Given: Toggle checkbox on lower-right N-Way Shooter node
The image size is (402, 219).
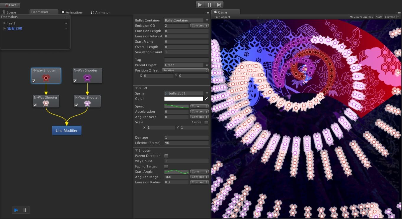Looking at the screenshot, I should pos(76,105).
